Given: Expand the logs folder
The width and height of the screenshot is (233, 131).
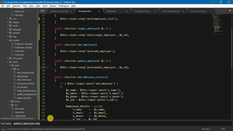Looking at the screenshot, I should [x=7, y=36].
